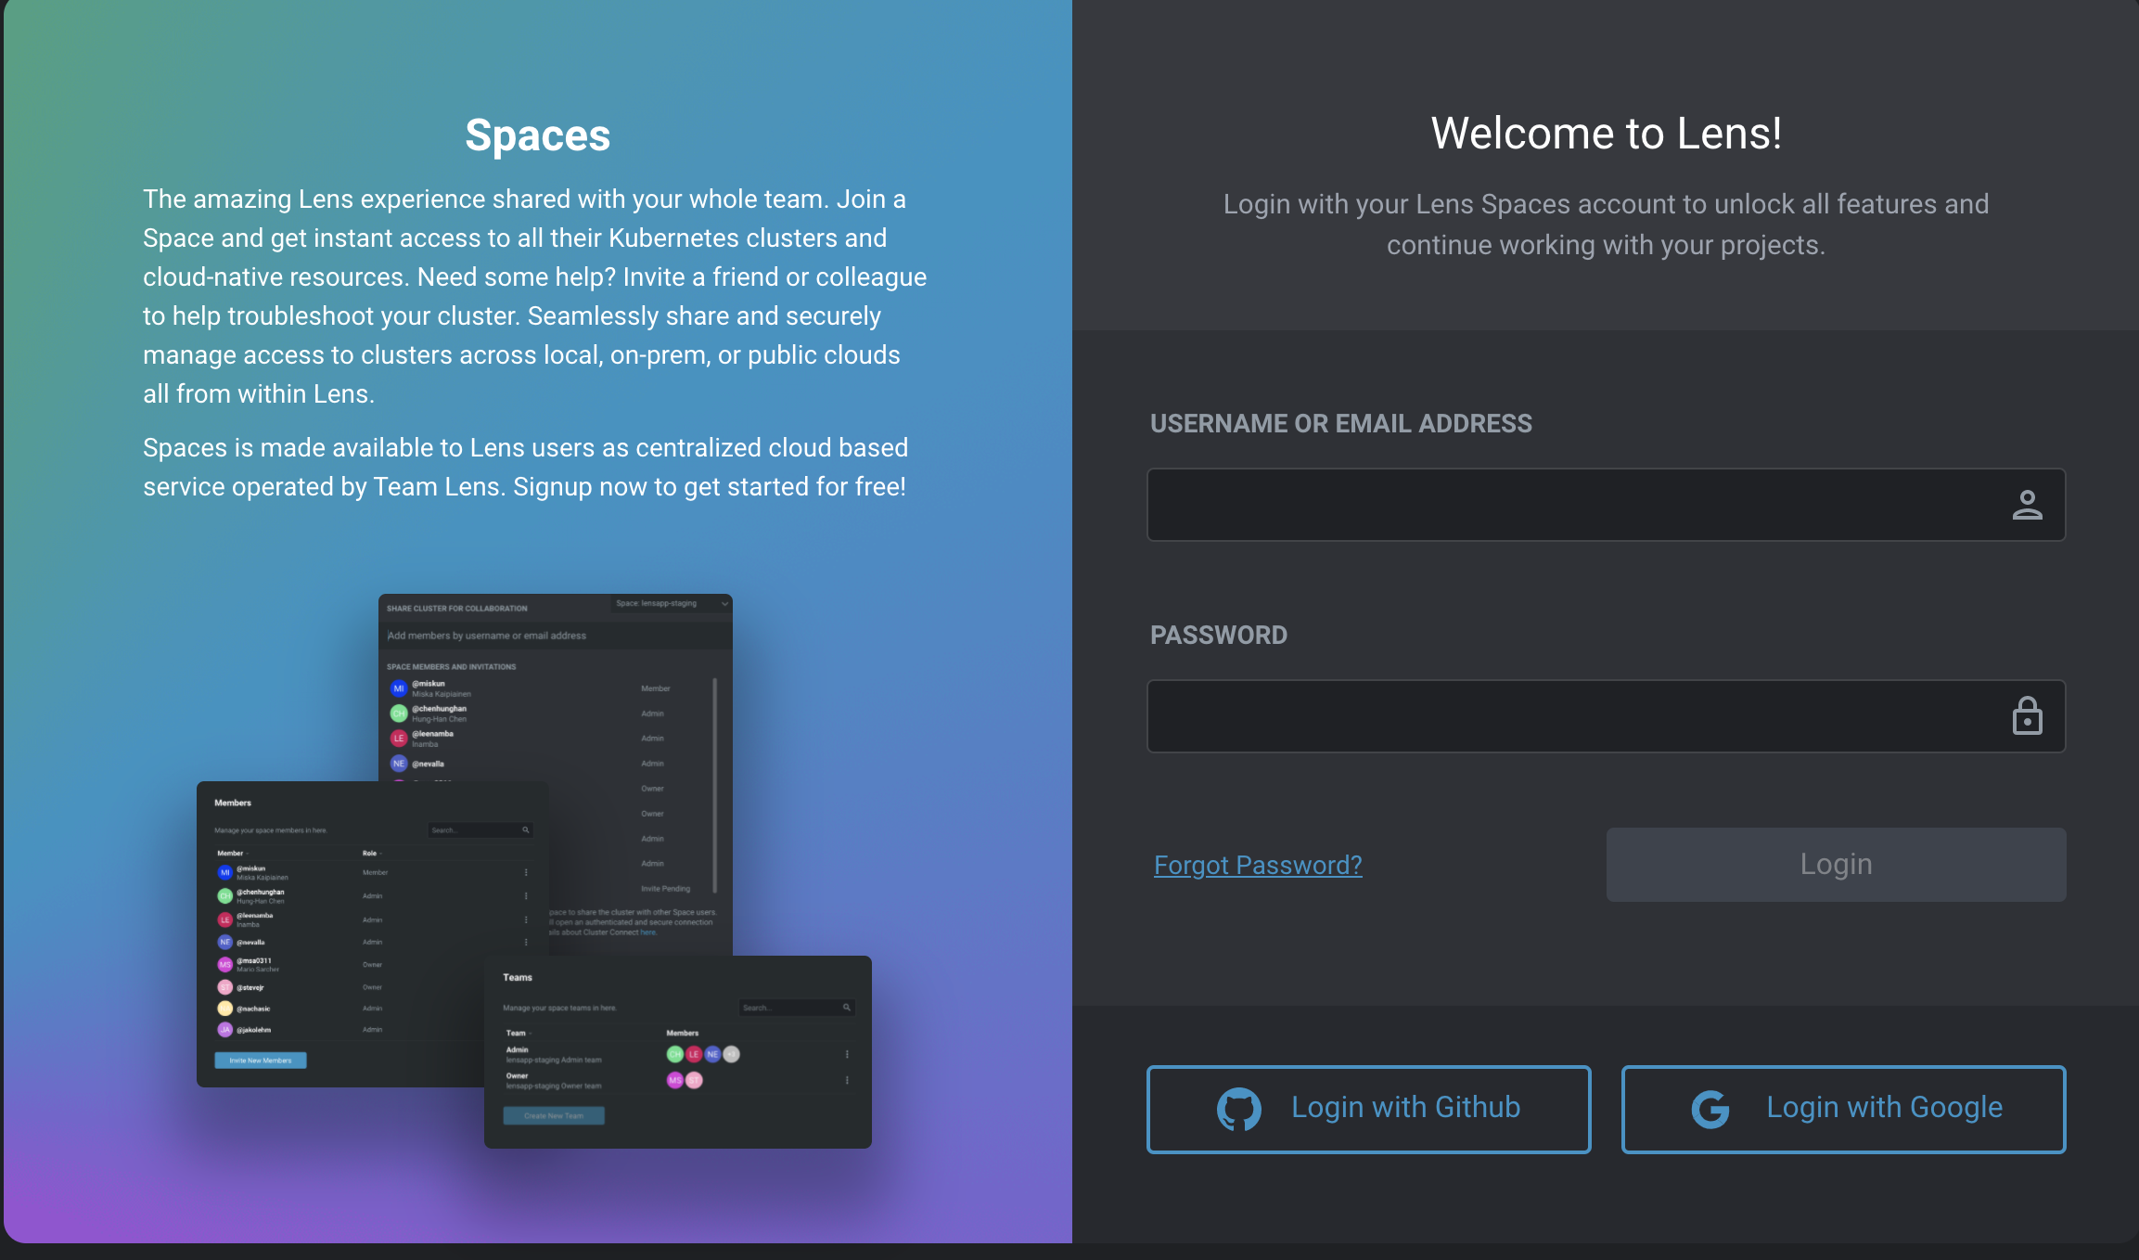Click the Teams search magnifier icon in preview

(x=846, y=1008)
